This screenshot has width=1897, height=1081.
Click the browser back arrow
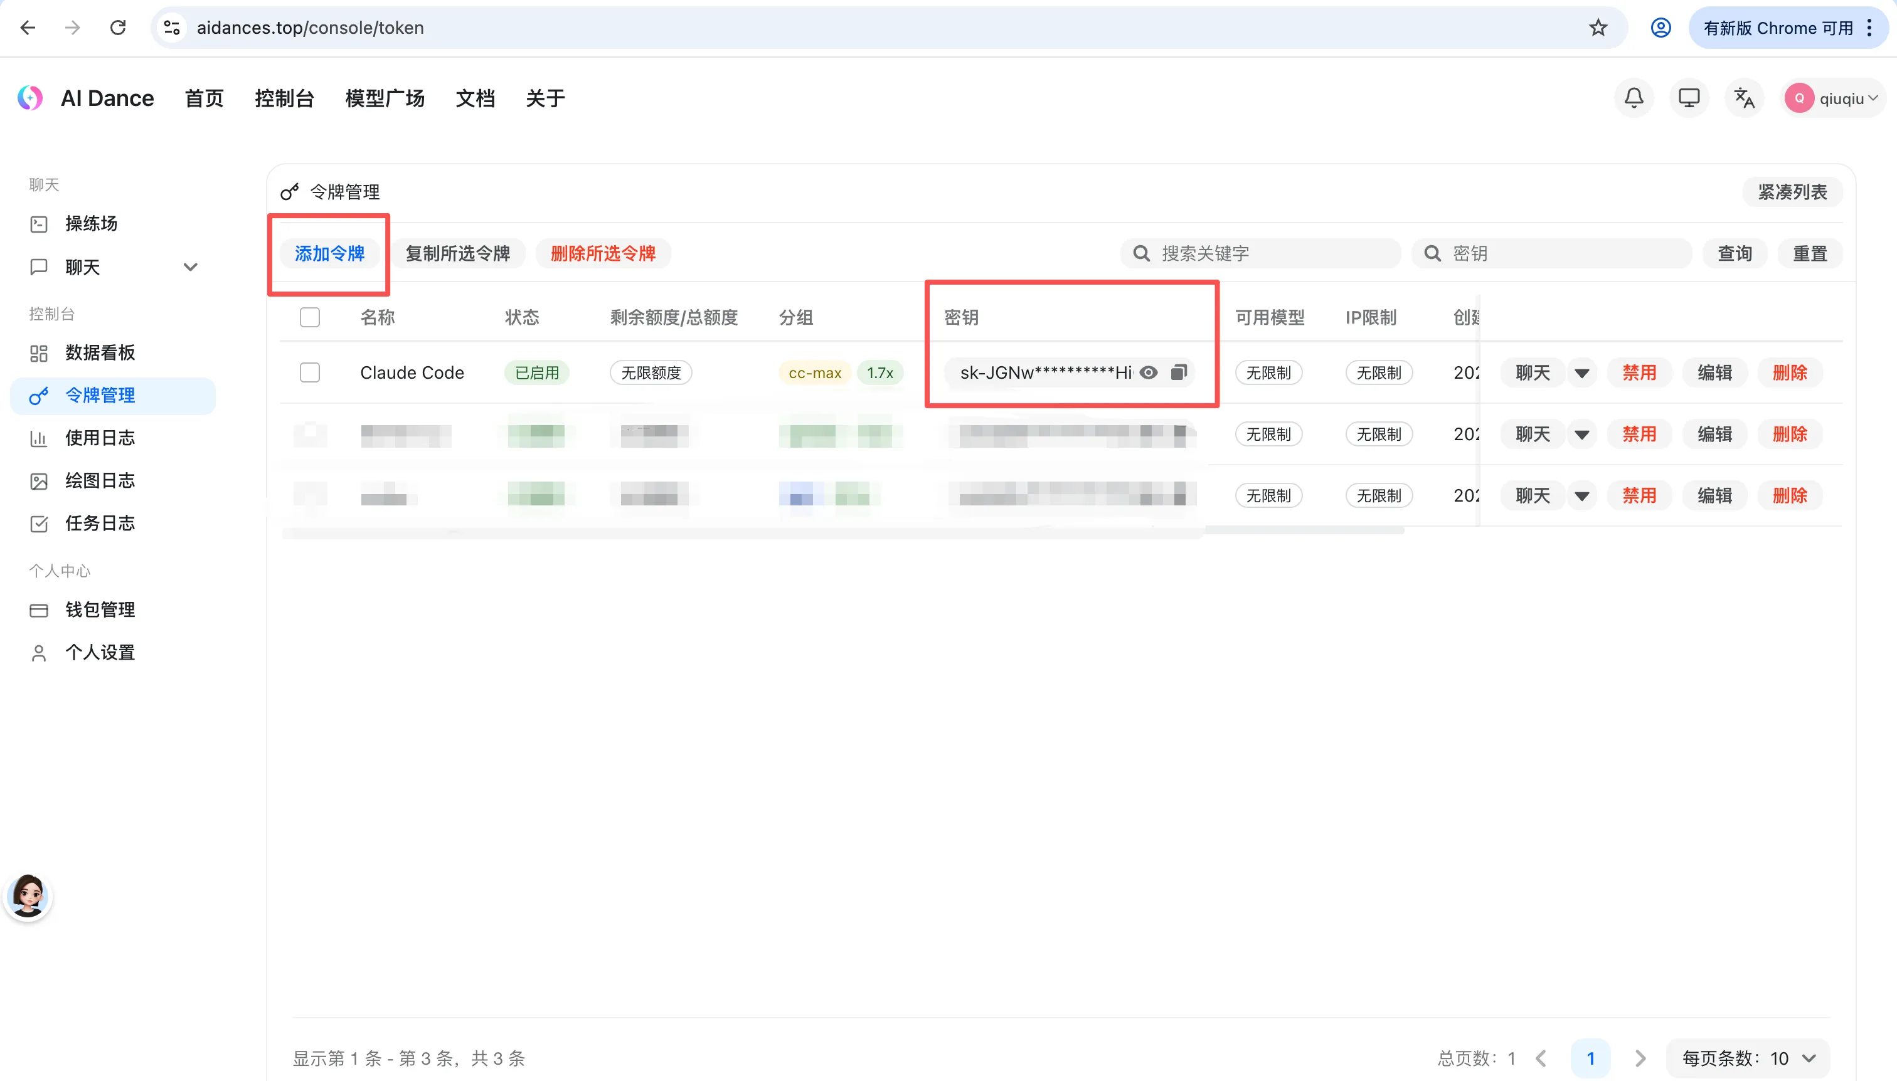click(28, 28)
